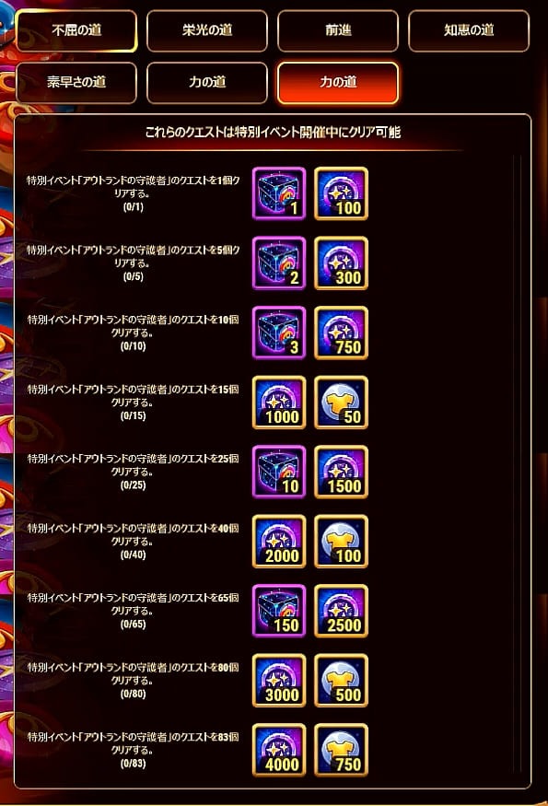Viewport: 548px width, 806px height.
Task: Click the yellow shirt reward showing 50
Action: 342,403
